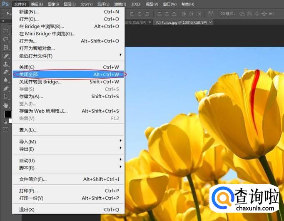The height and width of the screenshot is (221, 284).
Task: Choose 关闭全部 from the File menu
Action: [x=68, y=74]
